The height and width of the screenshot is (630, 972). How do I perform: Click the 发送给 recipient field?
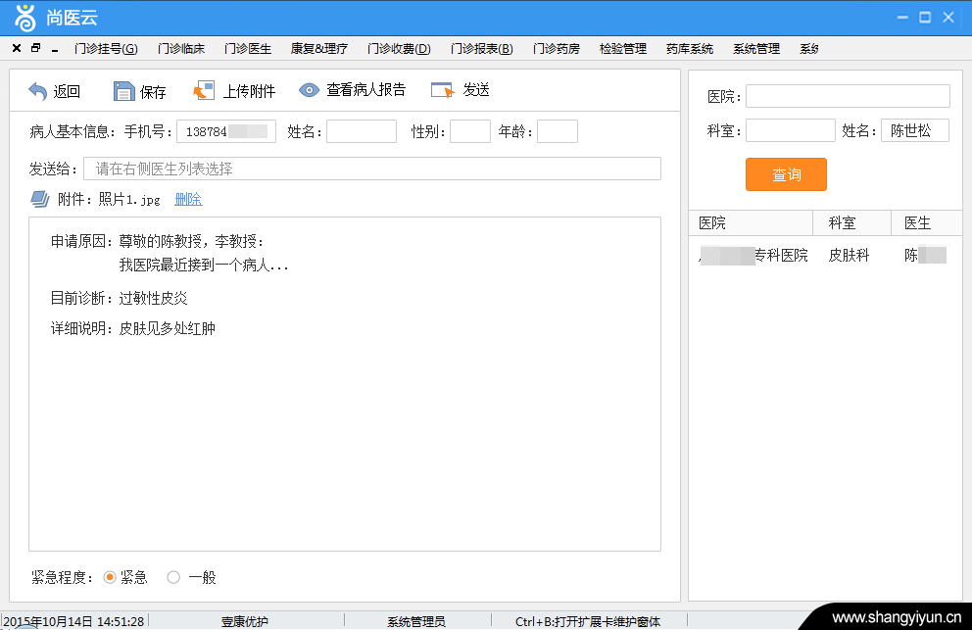click(372, 169)
